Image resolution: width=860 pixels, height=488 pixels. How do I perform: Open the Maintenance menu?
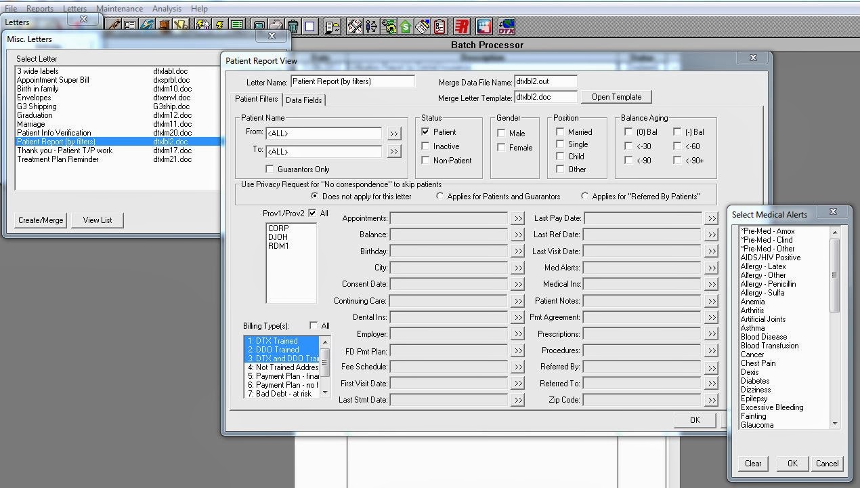coord(119,9)
